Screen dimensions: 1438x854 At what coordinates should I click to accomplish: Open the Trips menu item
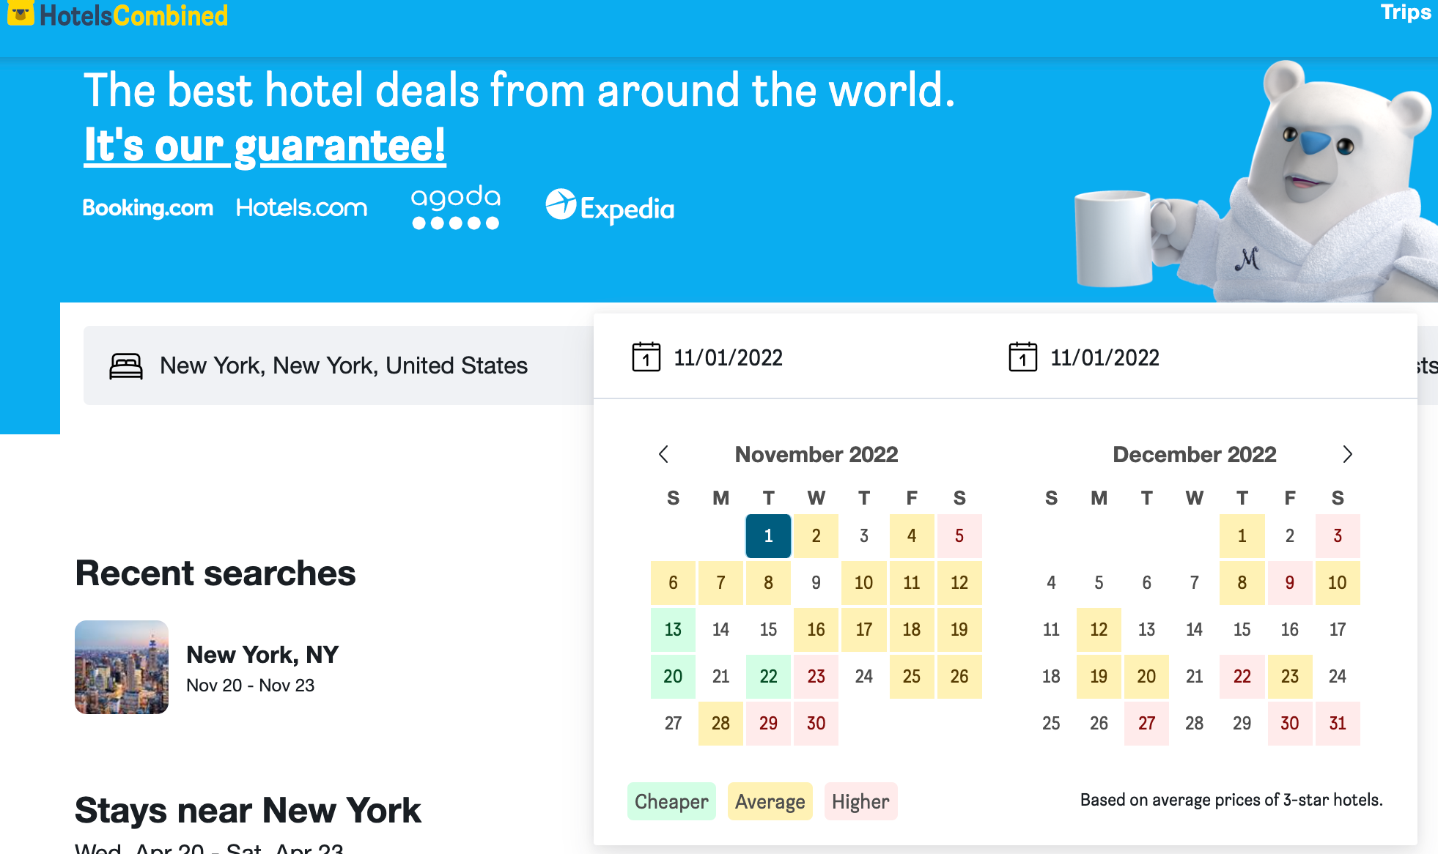[1405, 12]
